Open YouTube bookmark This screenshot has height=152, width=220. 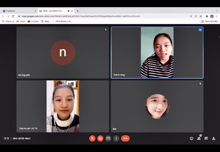[33, 21]
